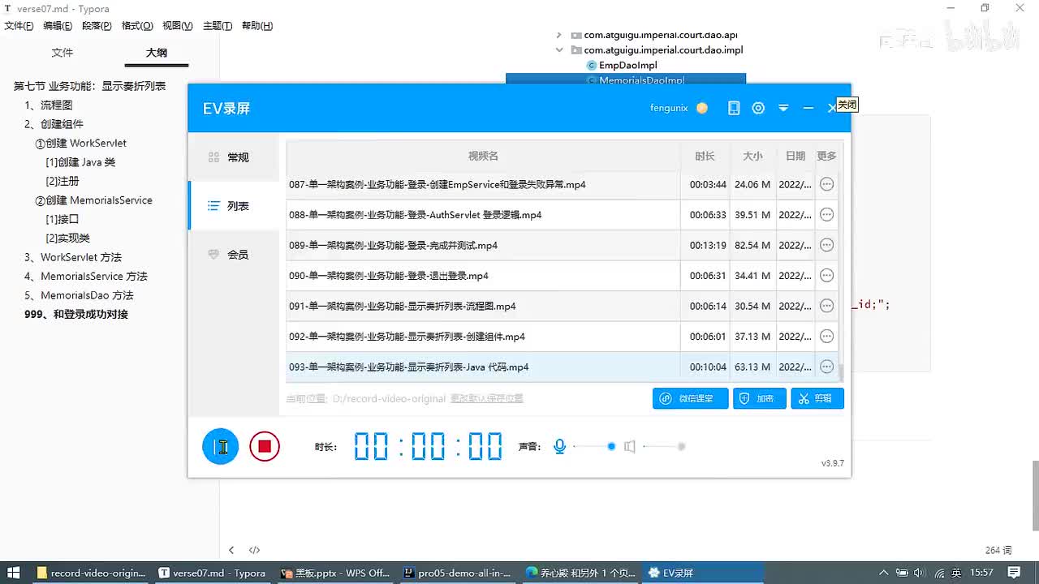Viewport: 1039px width, 584px height.
Task: Start recording with the blue record button
Action: 220,446
